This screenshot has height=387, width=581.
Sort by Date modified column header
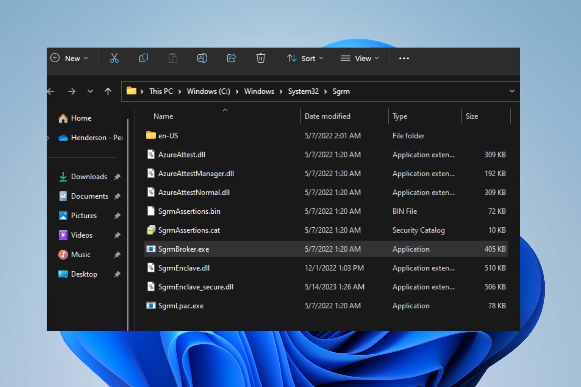[x=327, y=116]
